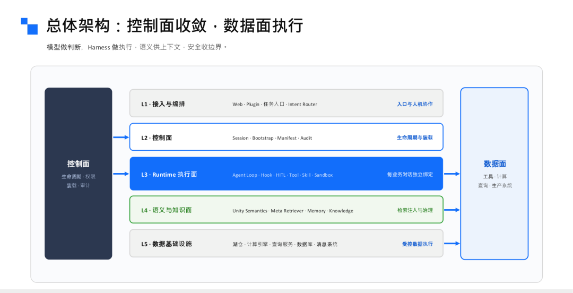Click the 查询 · 生产系统 line
573x293 pixels.
[x=495, y=185]
